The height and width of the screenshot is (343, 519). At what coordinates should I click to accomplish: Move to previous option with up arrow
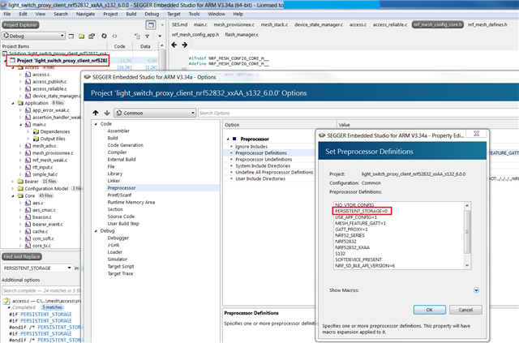point(96,113)
